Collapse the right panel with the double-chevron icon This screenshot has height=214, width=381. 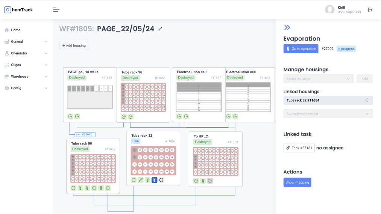tap(287, 27)
